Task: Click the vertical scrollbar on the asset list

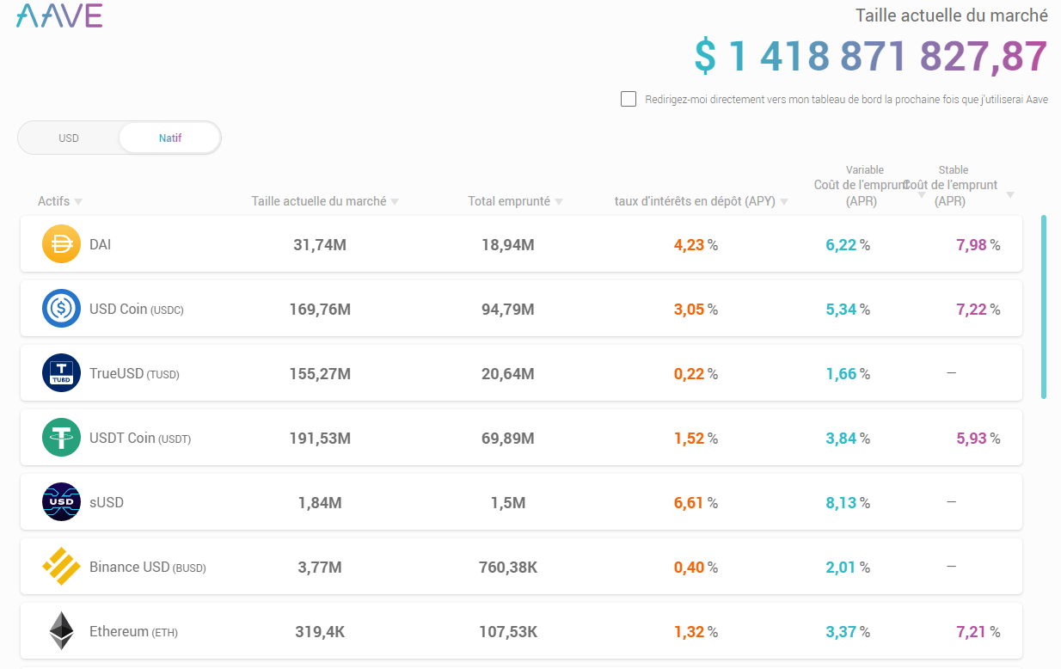Action: 1044,306
